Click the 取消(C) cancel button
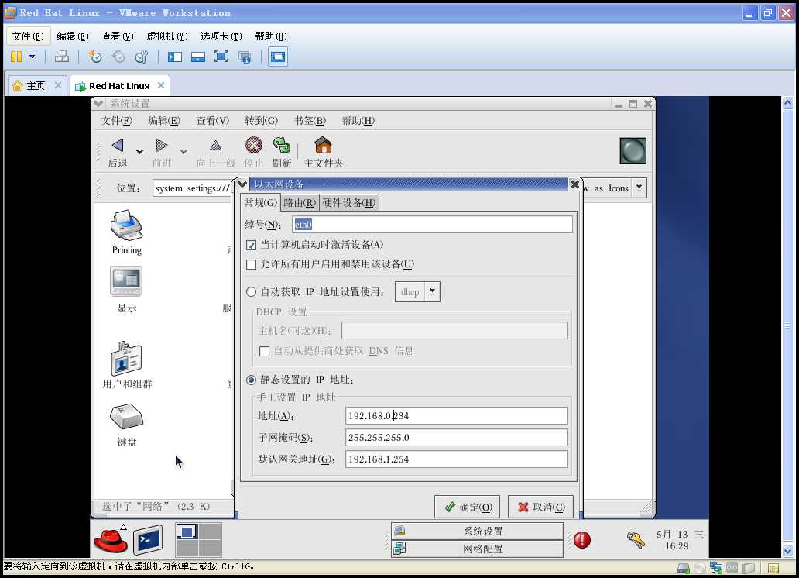Viewport: 799px width, 578px height. (x=540, y=507)
